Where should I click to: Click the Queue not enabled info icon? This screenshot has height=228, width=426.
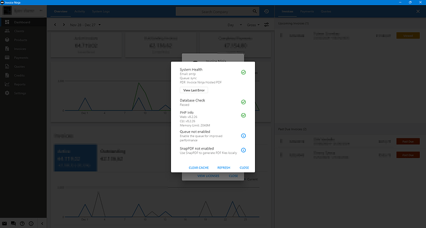click(x=243, y=135)
